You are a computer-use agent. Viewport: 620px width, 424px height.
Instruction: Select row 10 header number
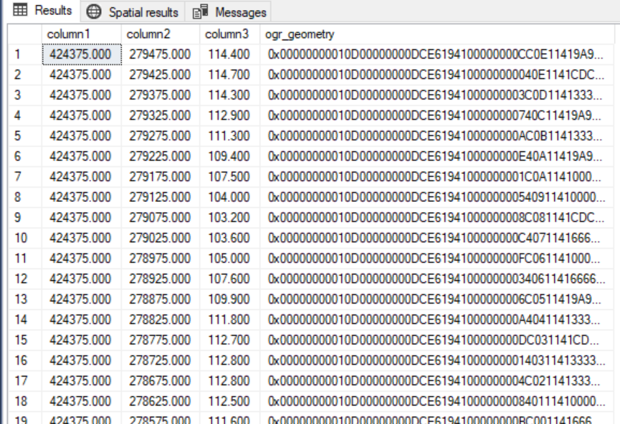point(24,238)
